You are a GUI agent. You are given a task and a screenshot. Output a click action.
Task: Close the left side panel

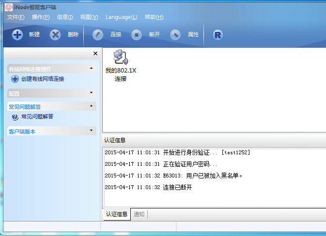click(x=95, y=54)
